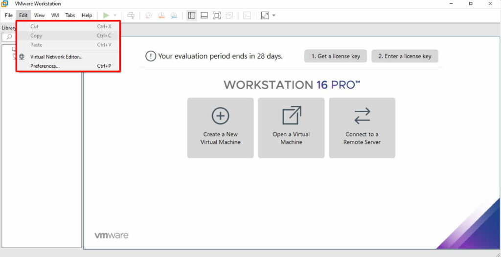The width and height of the screenshot is (501, 257).
Task: Click the green Power On play icon
Action: coord(106,15)
